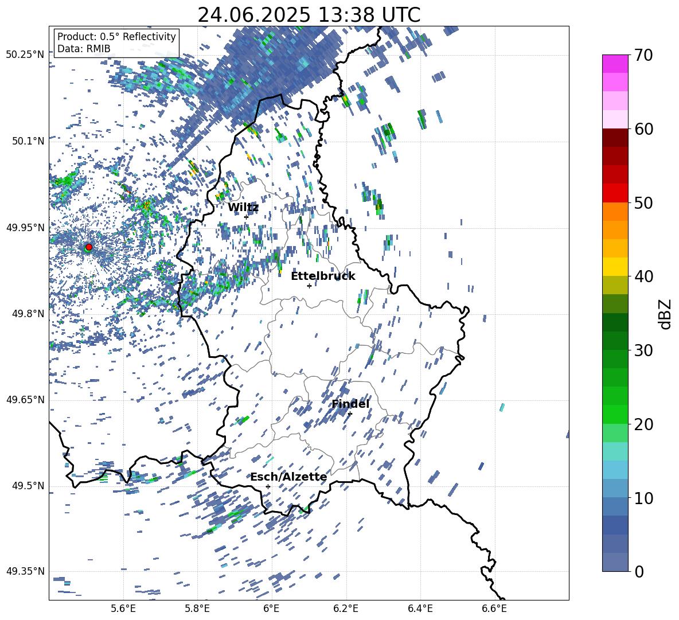Click the magenta top swatch of colorbar
This screenshot has height=620, width=679.
[x=615, y=64]
